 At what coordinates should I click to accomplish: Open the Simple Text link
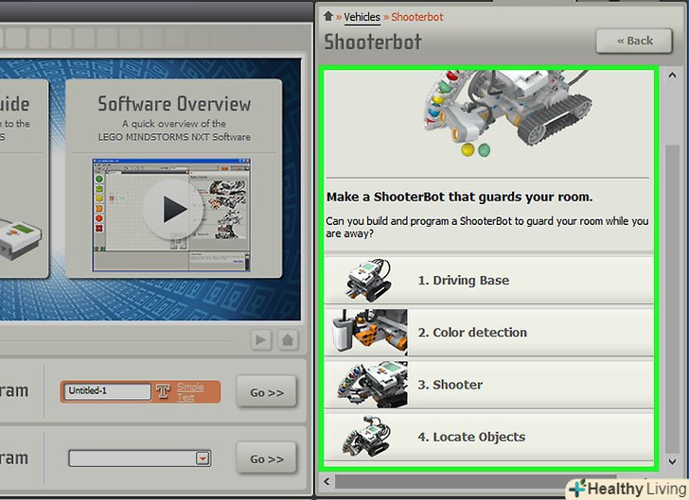click(189, 391)
